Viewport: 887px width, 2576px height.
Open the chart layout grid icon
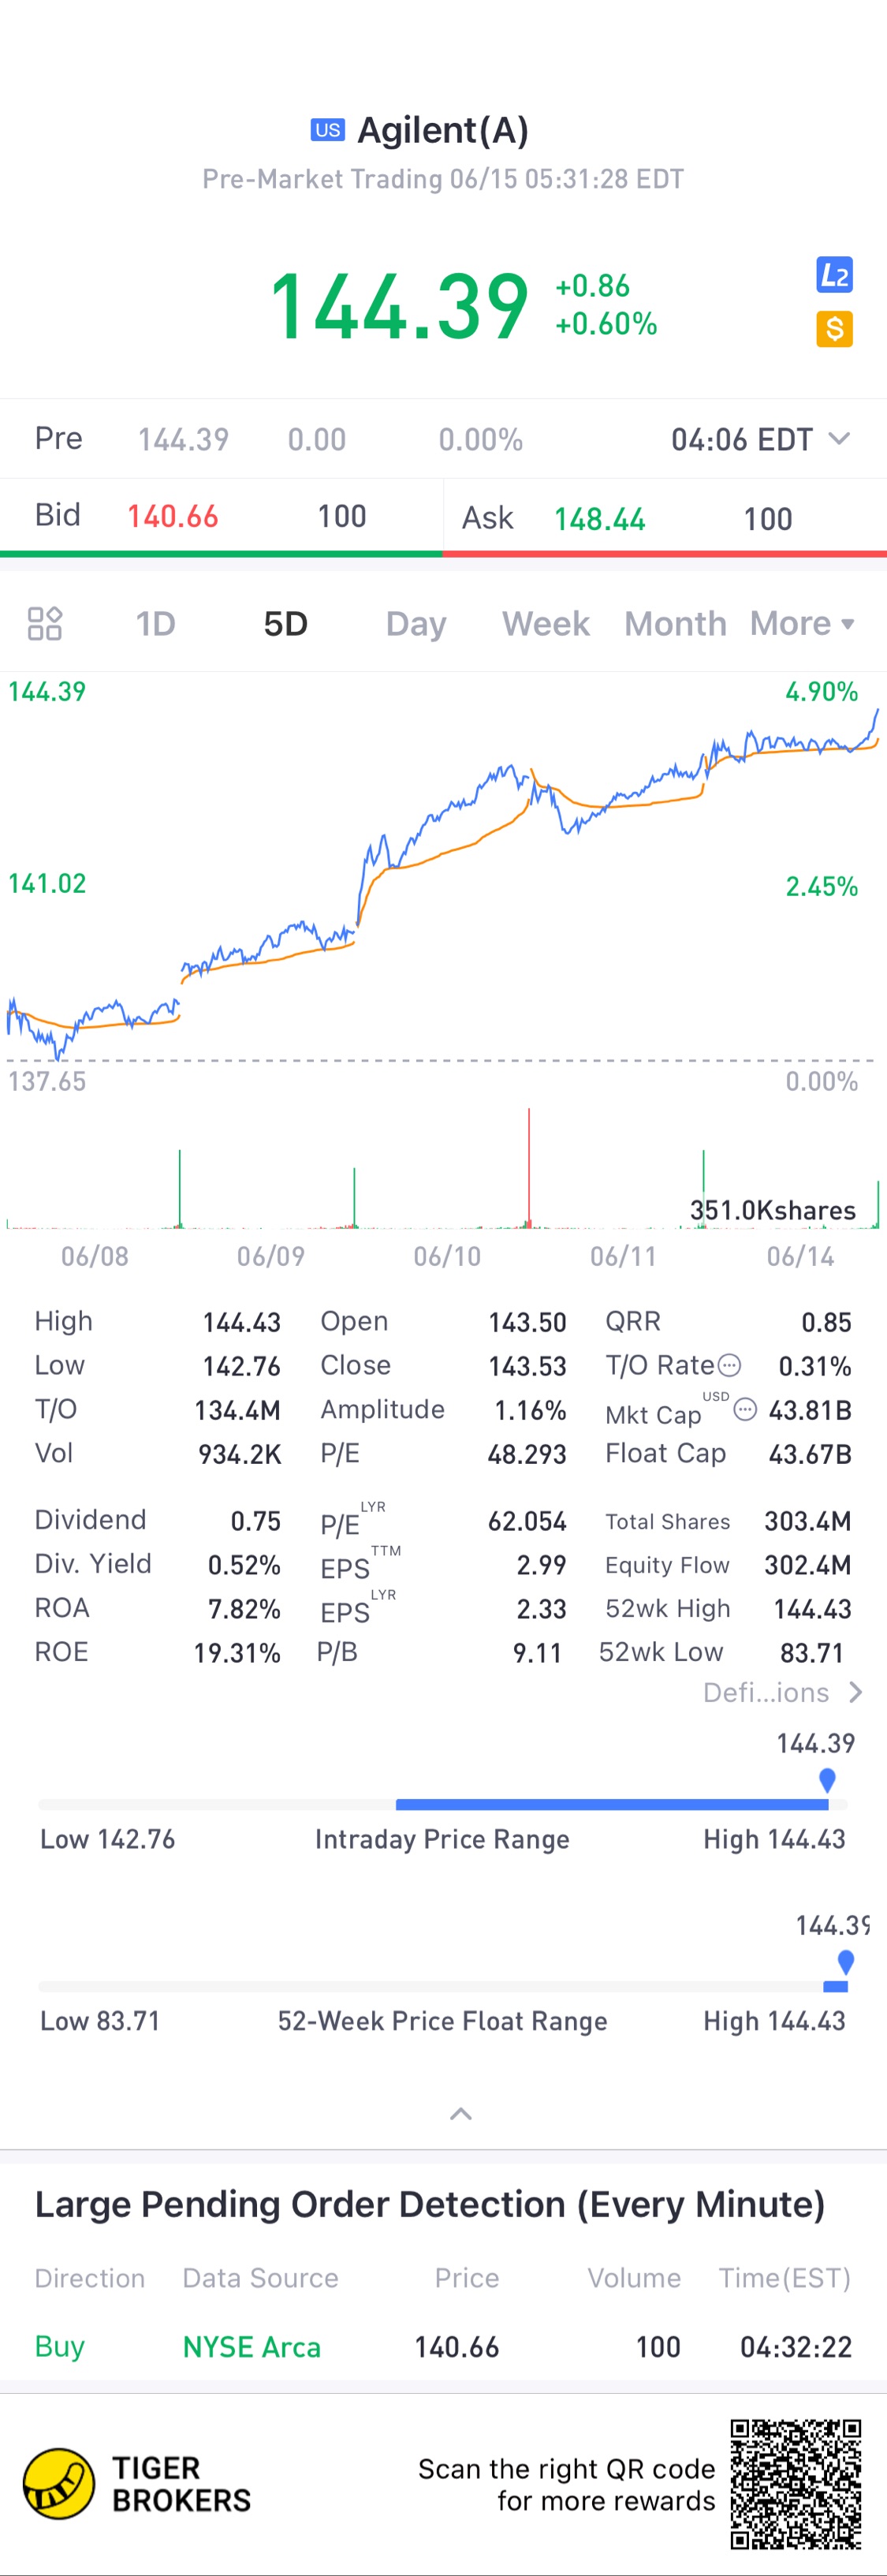click(x=45, y=623)
